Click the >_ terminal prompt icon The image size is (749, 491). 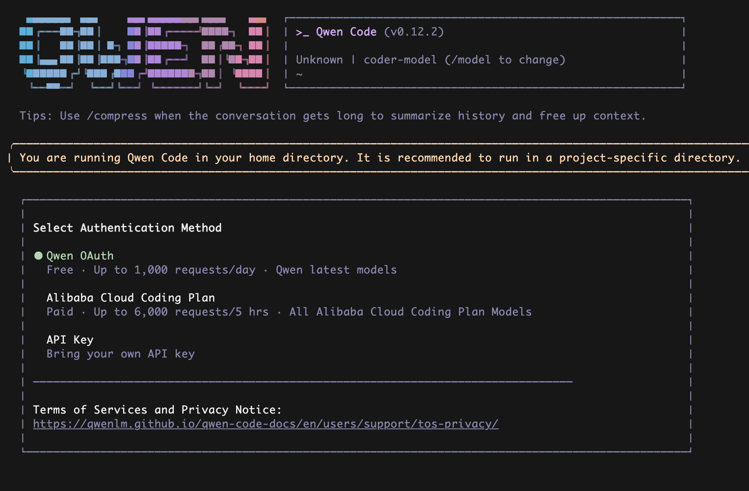coord(302,32)
